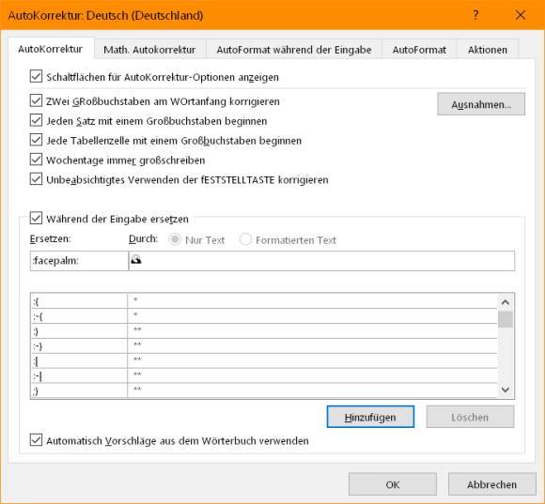
Task: Open the Aktionen tab
Action: click(x=488, y=50)
